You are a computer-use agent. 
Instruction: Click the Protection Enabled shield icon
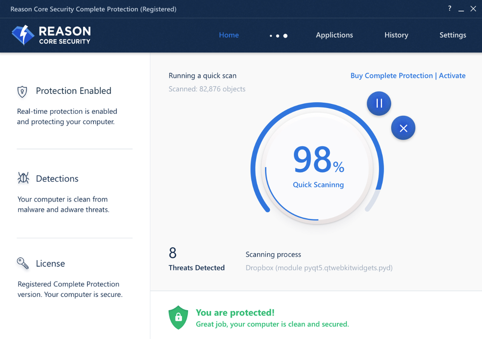(22, 91)
